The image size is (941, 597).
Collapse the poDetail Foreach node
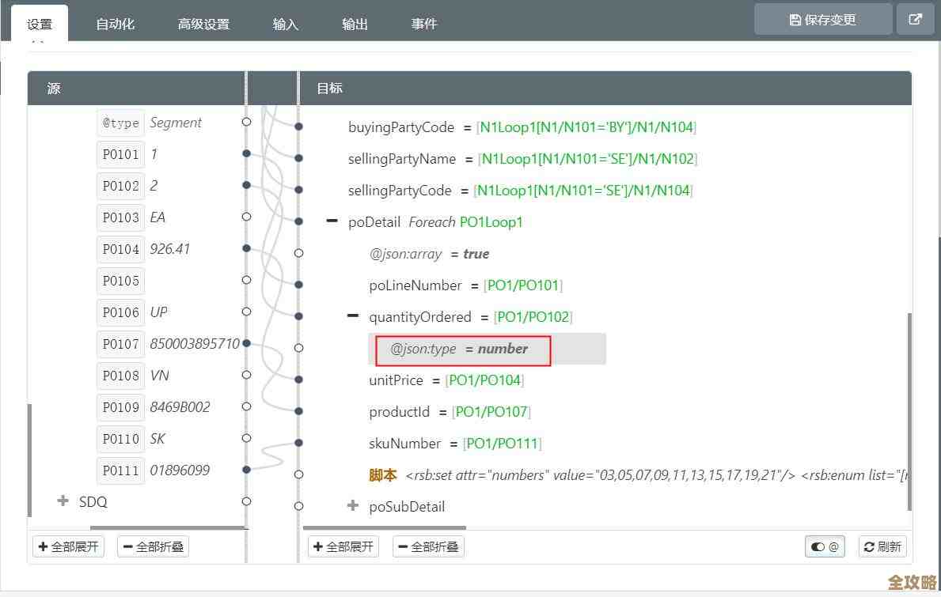point(332,221)
